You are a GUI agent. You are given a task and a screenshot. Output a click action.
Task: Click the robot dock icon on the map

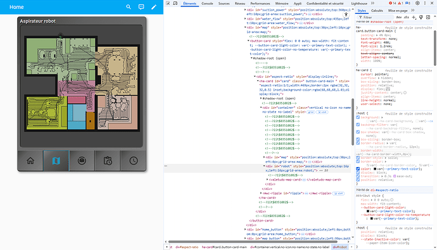pyautogui.click(x=60, y=35)
